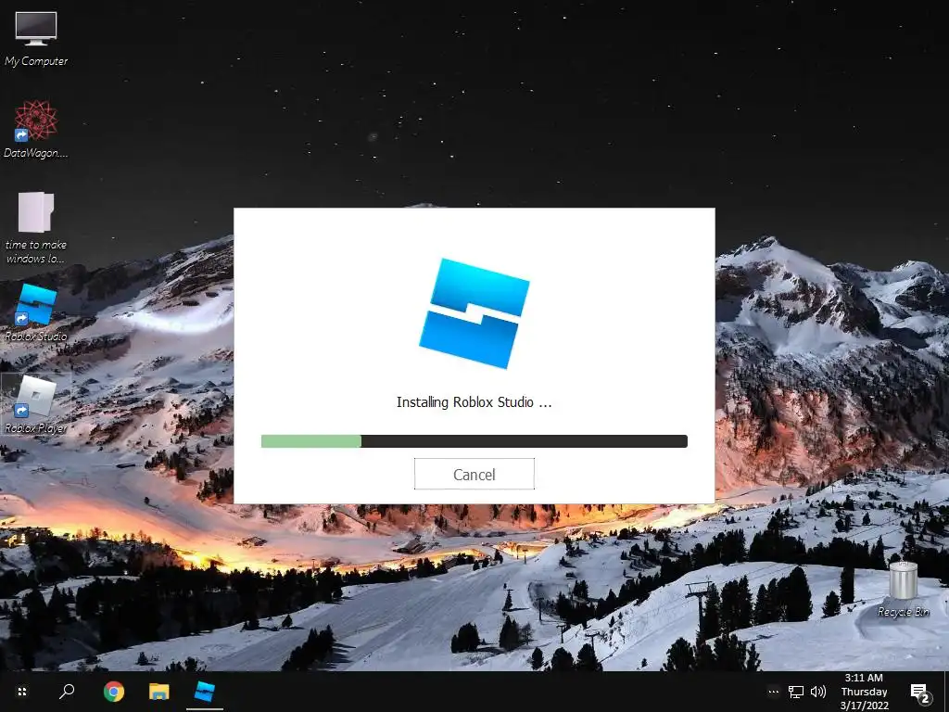Click the installation progress bar
The width and height of the screenshot is (949, 712).
[x=474, y=441]
